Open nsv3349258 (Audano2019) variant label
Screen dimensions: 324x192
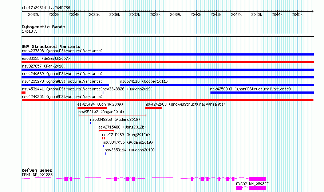coord(115,119)
